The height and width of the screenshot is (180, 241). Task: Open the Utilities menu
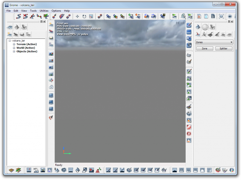click(44, 11)
